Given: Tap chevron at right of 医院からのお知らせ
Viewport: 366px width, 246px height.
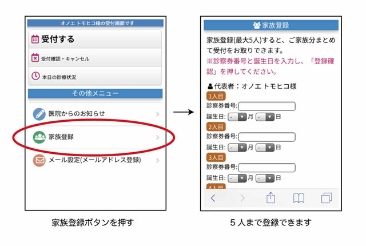Looking at the screenshot, I should click(158, 114).
